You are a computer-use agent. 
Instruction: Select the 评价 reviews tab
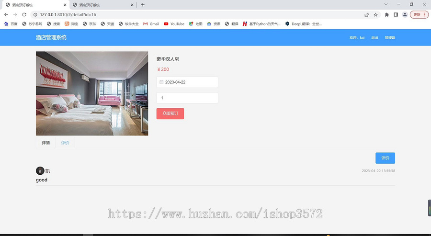tap(65, 143)
